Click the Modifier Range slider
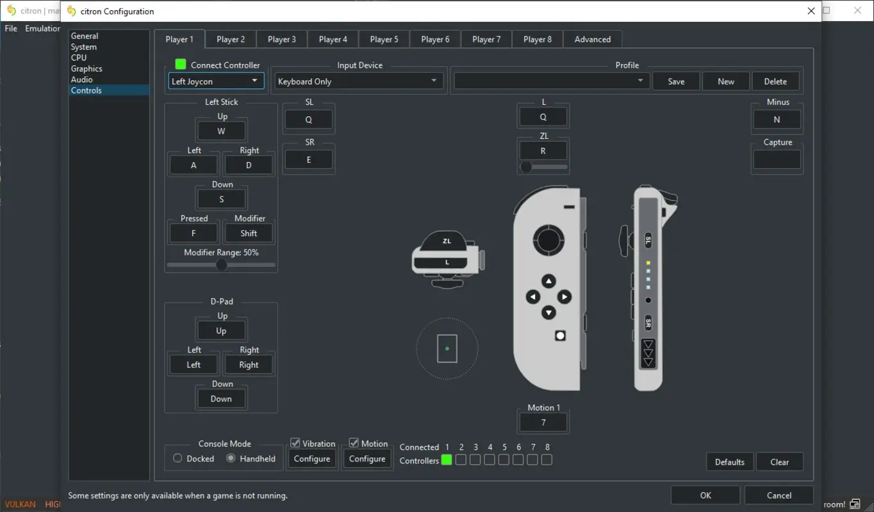 [220, 264]
